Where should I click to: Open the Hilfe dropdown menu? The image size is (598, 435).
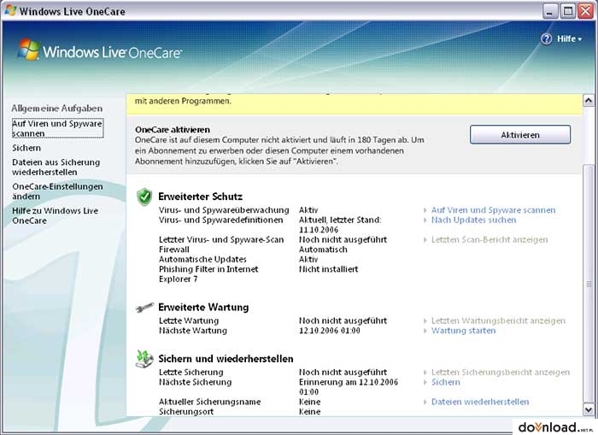(569, 39)
